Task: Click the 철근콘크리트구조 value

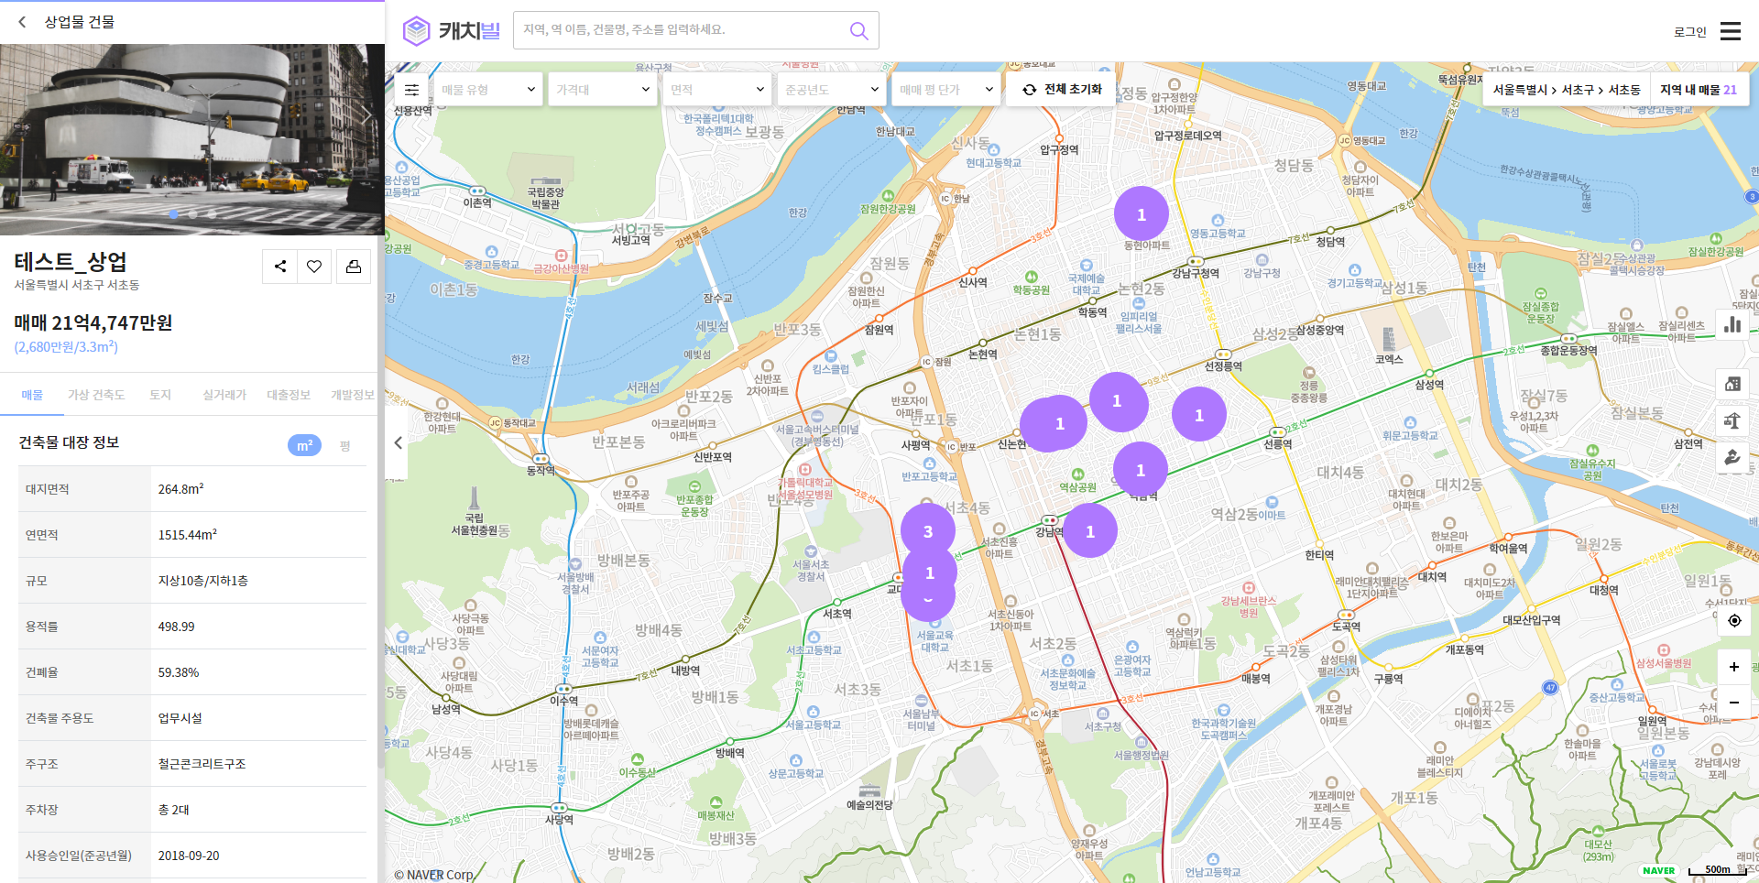Action: tap(202, 764)
